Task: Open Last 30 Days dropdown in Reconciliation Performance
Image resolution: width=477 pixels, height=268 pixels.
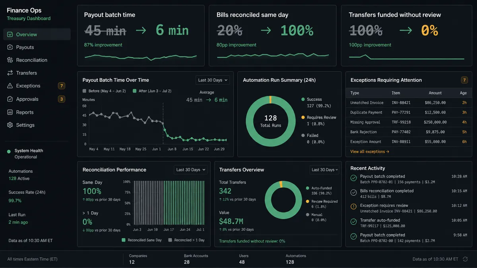Action: [x=191, y=170]
